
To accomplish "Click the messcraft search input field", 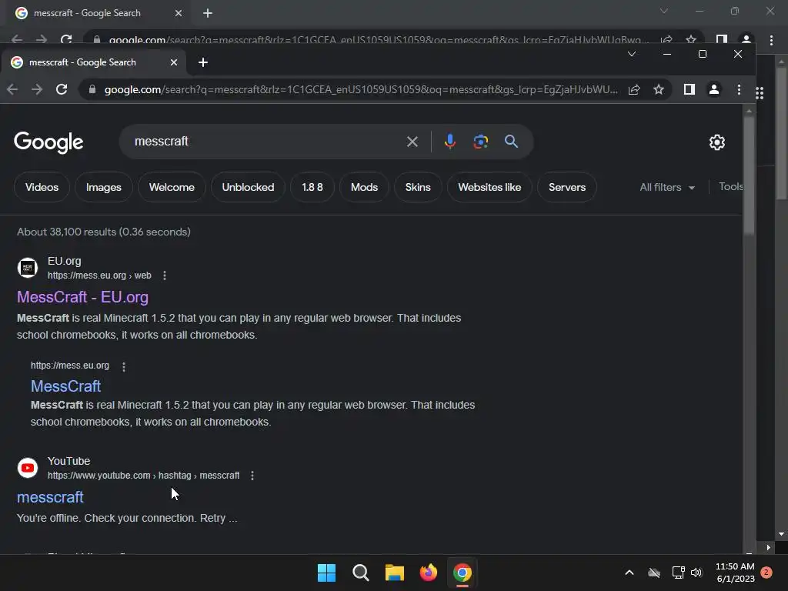I will [x=266, y=142].
